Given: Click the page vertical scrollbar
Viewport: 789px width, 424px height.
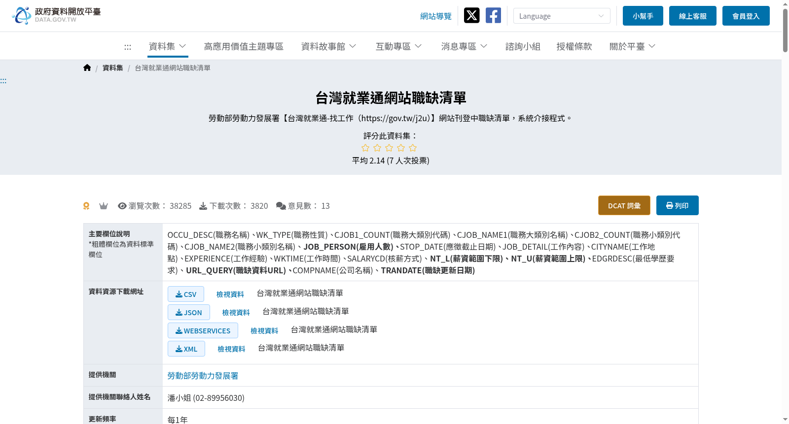Looking at the screenshot, I should [785, 30].
